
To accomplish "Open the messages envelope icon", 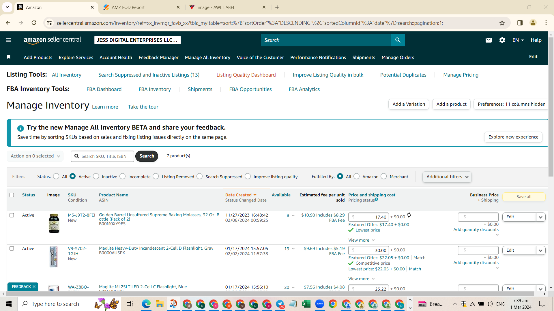I will click(489, 40).
